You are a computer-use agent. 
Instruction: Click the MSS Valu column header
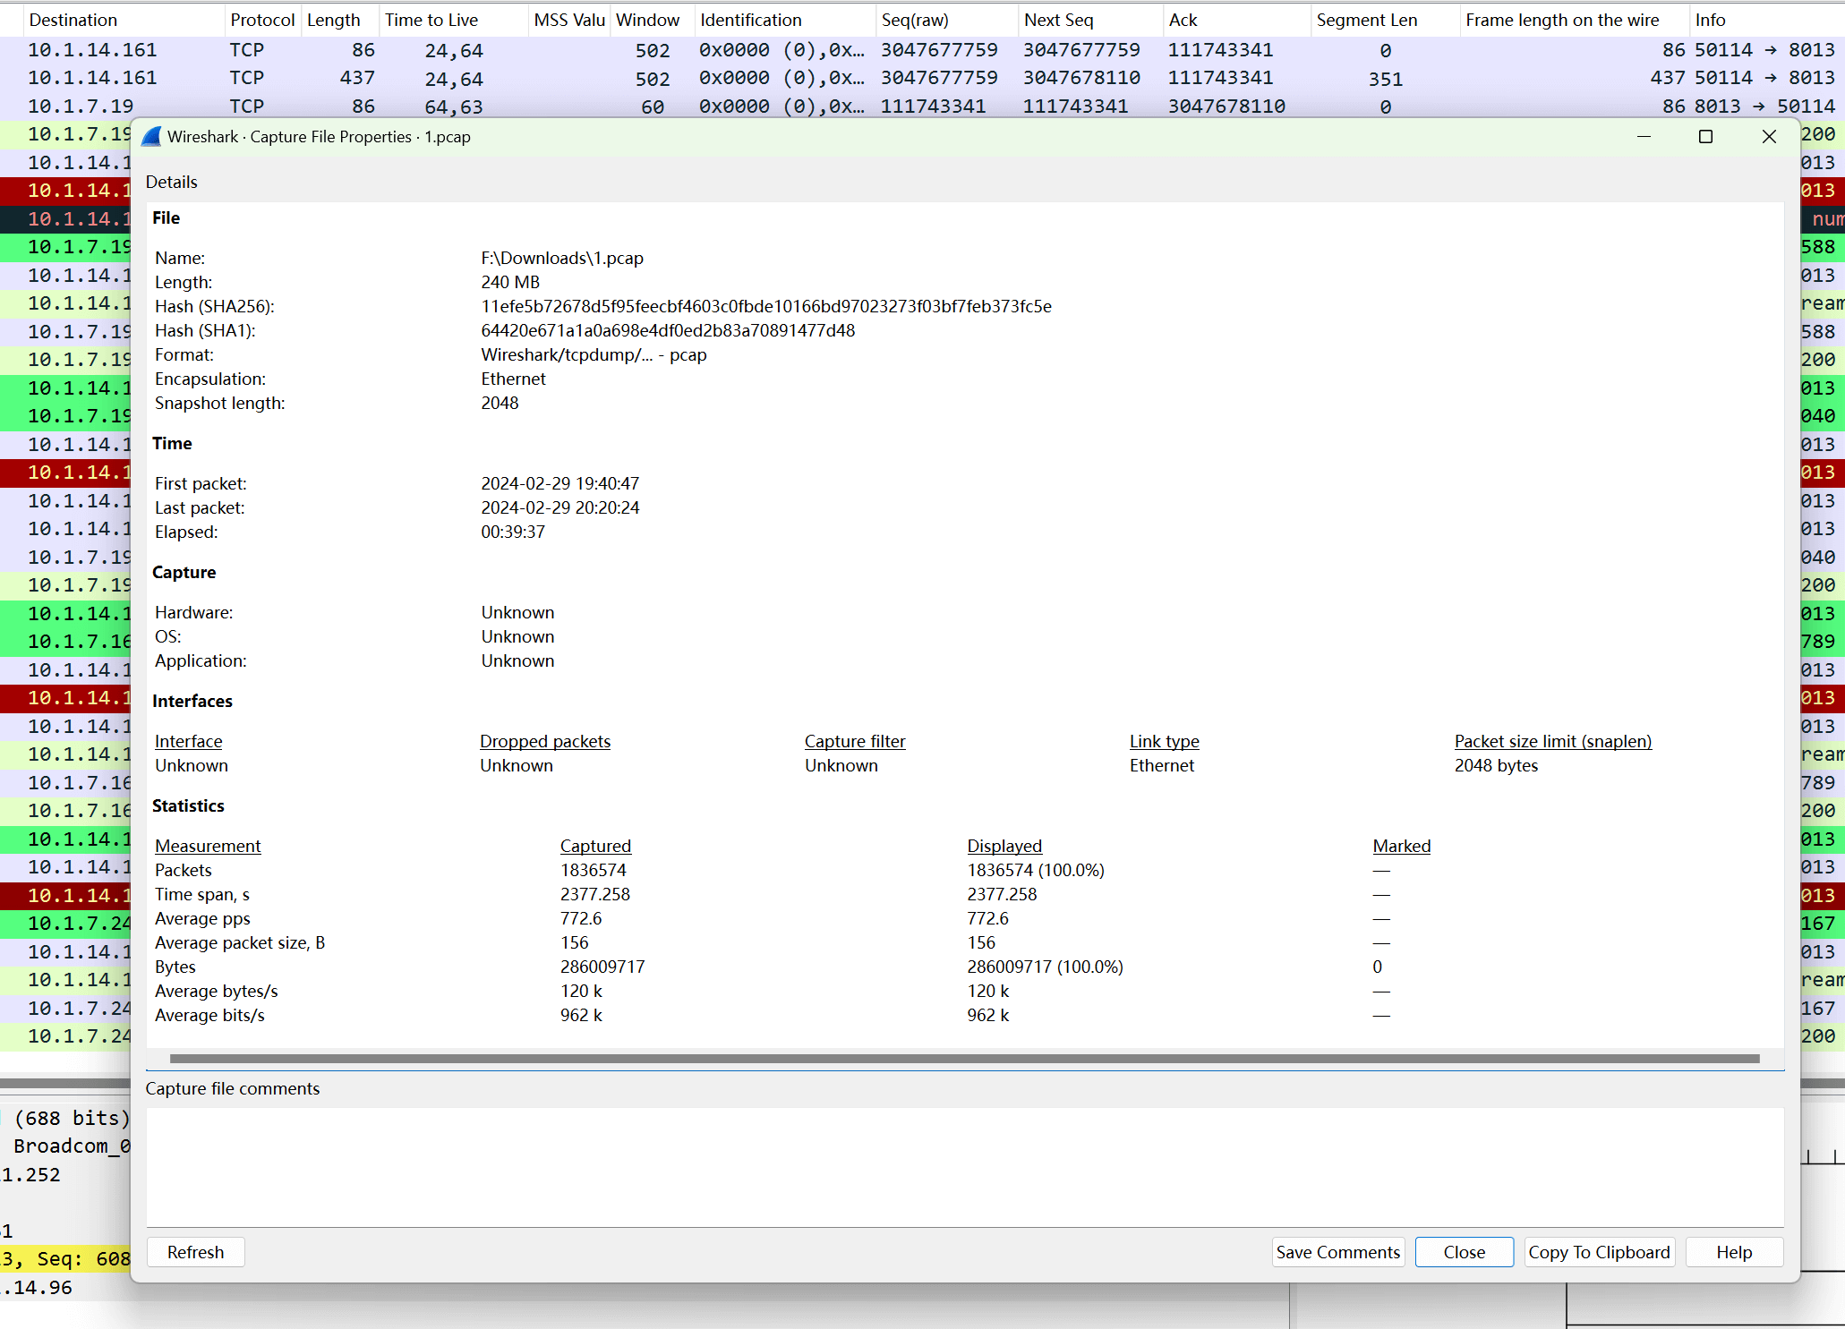[569, 20]
